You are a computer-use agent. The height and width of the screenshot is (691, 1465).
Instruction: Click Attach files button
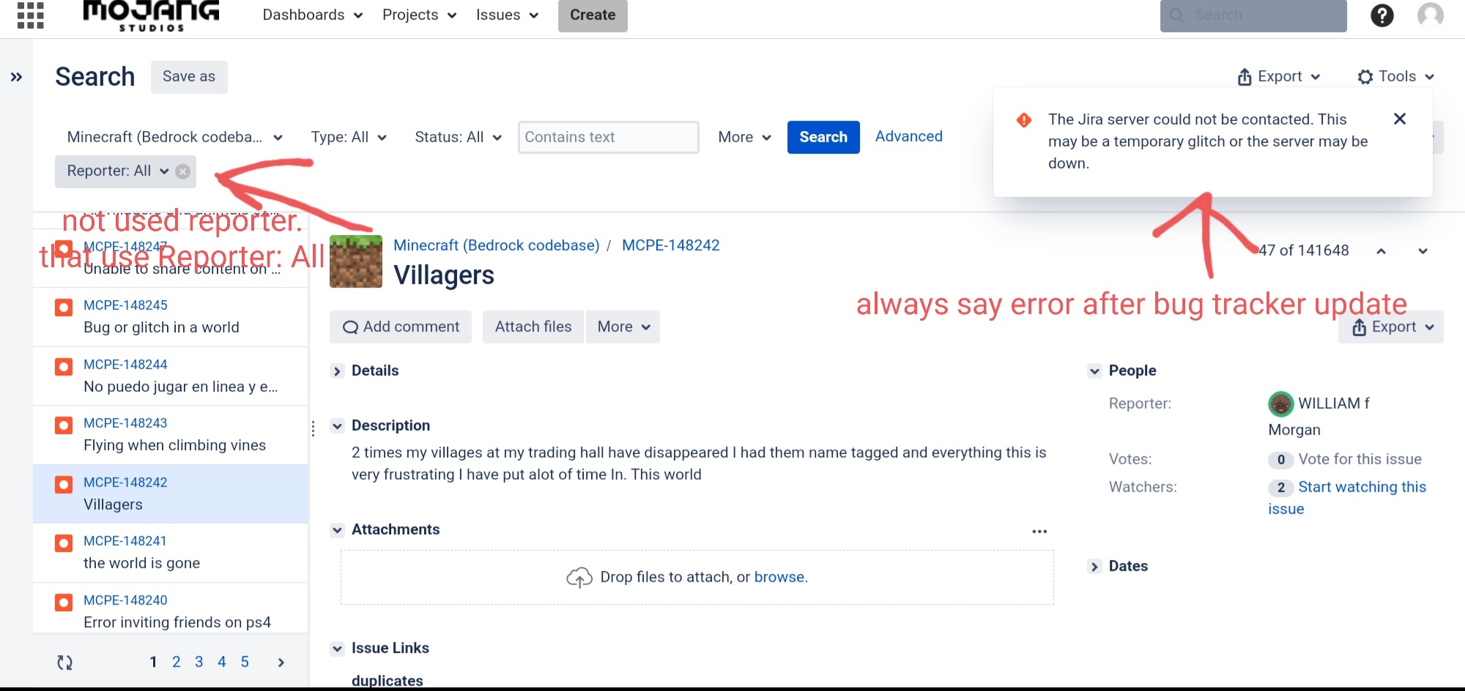pos(533,327)
